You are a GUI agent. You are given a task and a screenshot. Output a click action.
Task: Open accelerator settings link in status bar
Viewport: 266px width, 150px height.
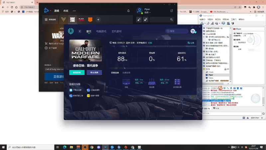[191, 43]
